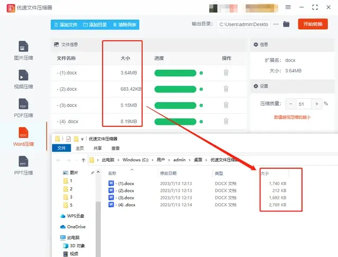Click the 添加目录 add folder button
Image resolution: width=338 pixels, height=257 pixels.
[x=95, y=25]
